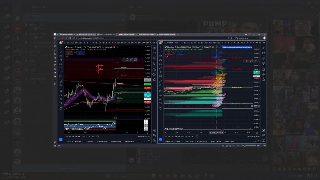
Task: Open the calendar icon beside the 1-minute chart
Action: 263,136
